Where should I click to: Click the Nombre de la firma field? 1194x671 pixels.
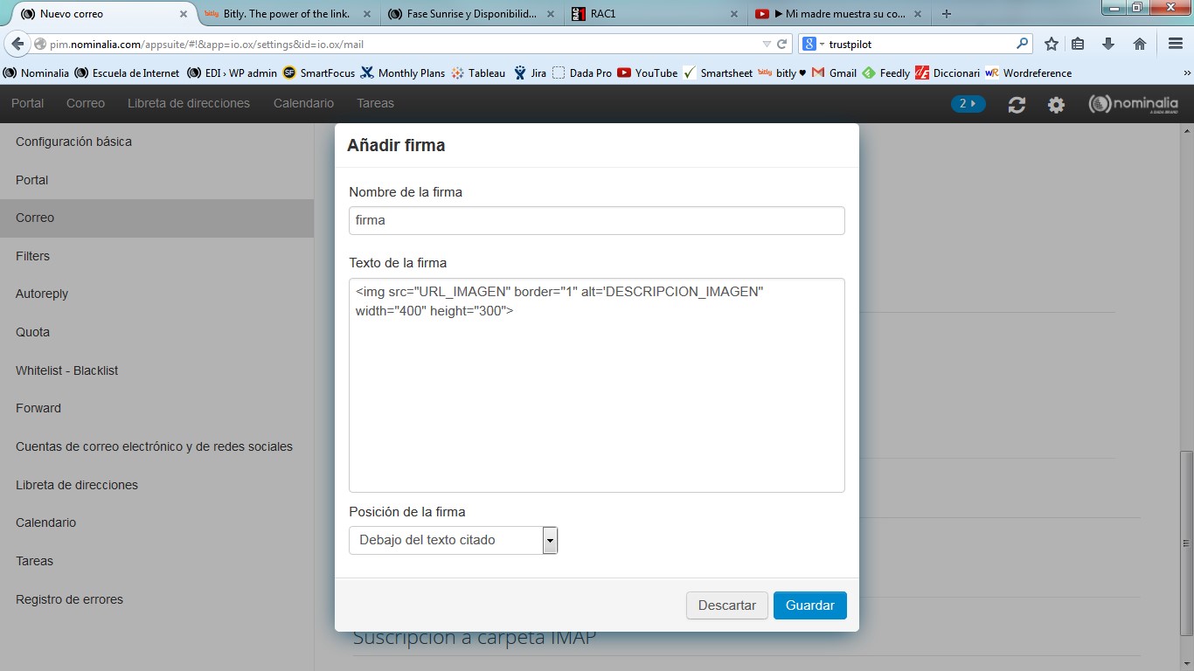pyautogui.click(x=596, y=220)
